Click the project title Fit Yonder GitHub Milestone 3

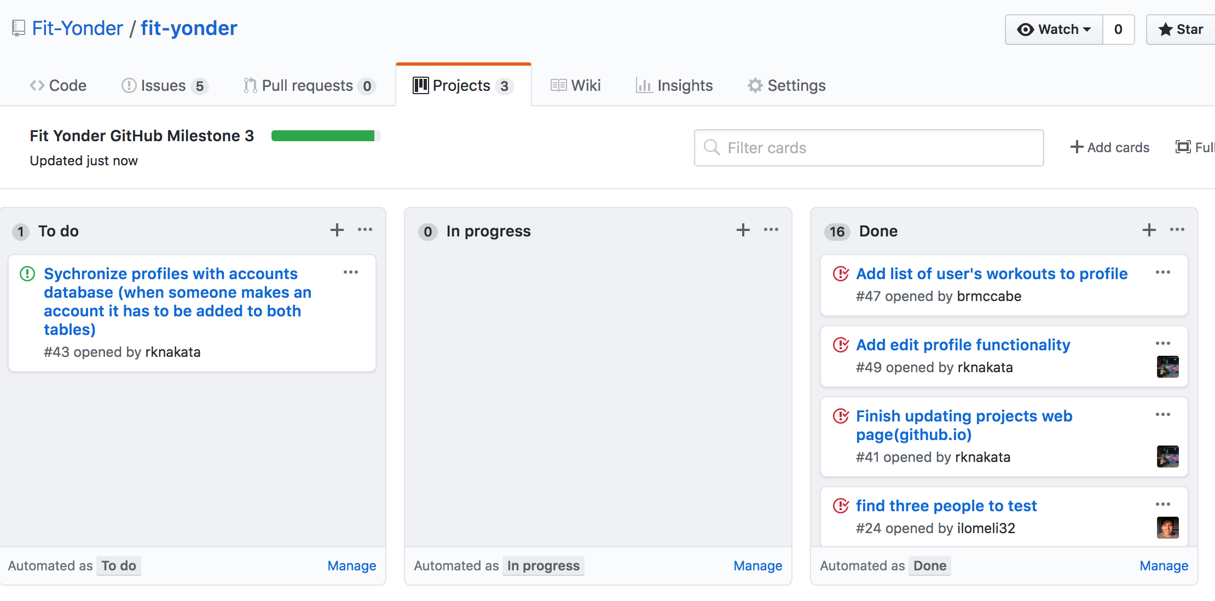(142, 136)
